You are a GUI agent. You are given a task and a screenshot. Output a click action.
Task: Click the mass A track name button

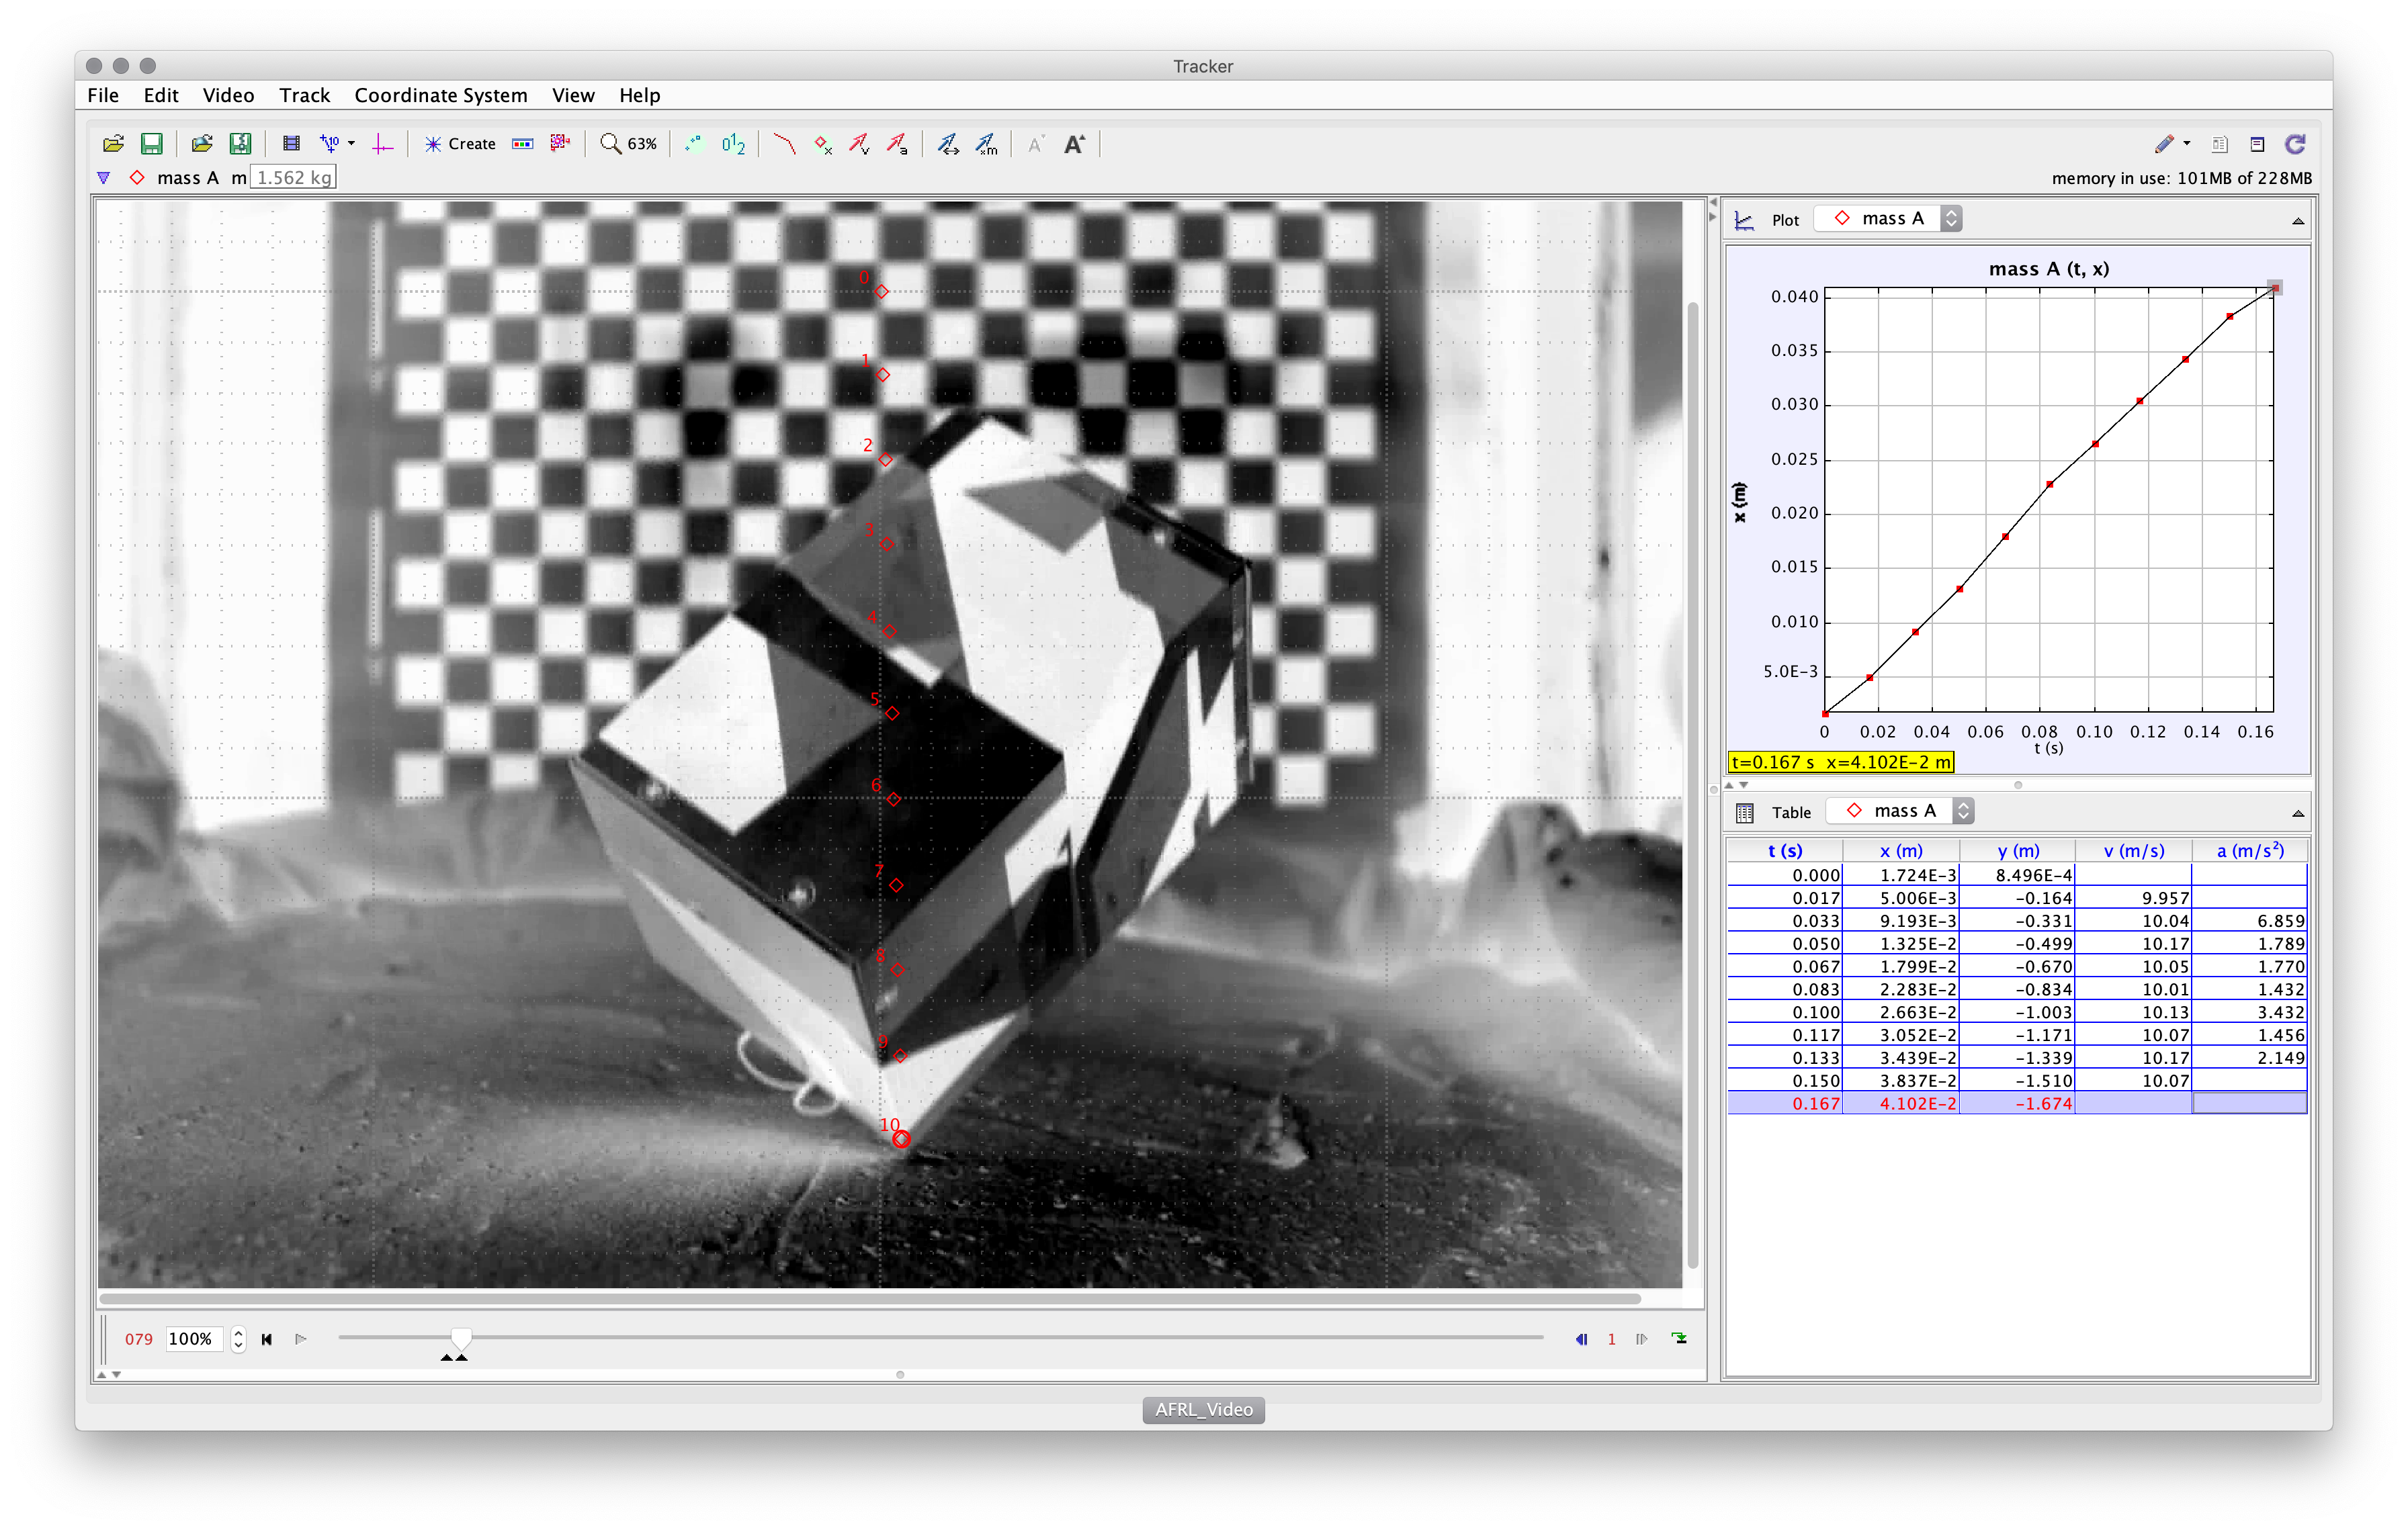click(x=187, y=178)
